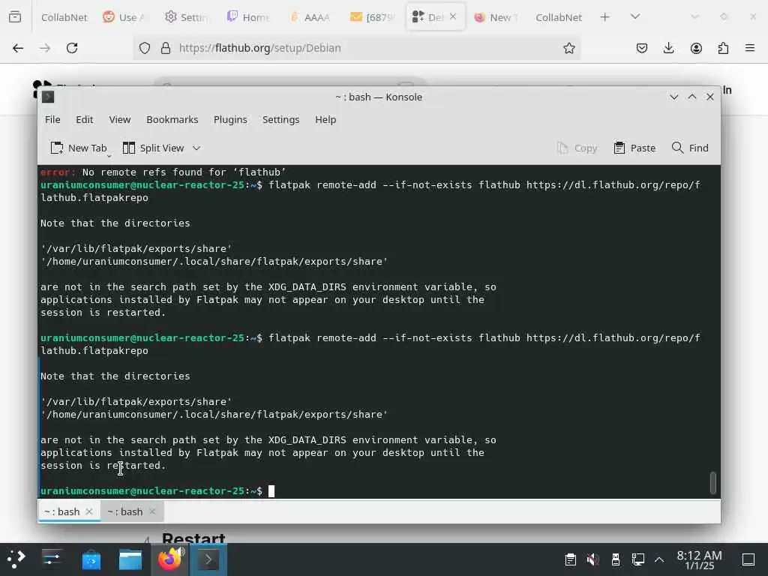Open the Firefox hamburger menu

coord(750,48)
